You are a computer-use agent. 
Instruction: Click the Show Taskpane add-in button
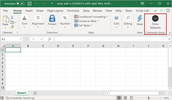point(155,22)
